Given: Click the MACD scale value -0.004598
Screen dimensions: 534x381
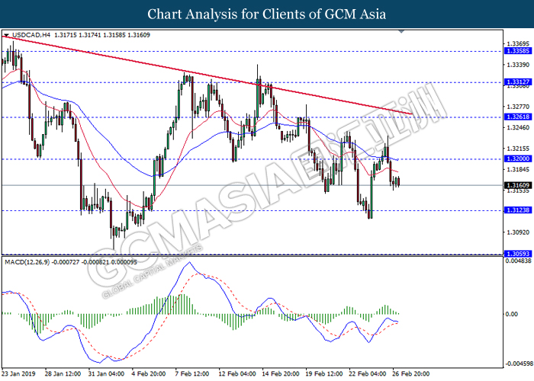Looking at the screenshot, I should click(519, 364).
